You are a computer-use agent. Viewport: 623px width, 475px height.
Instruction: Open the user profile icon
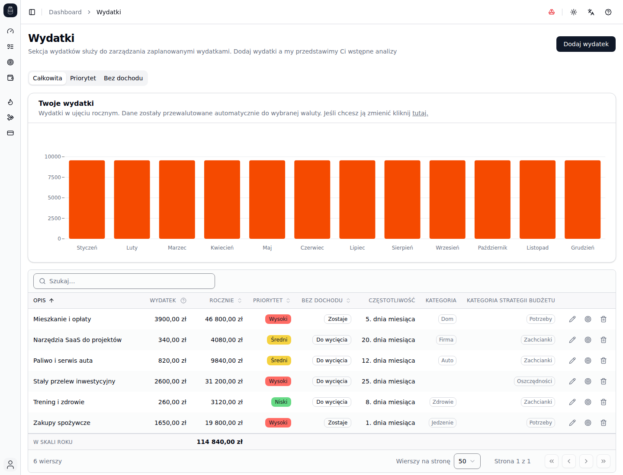tap(10, 465)
